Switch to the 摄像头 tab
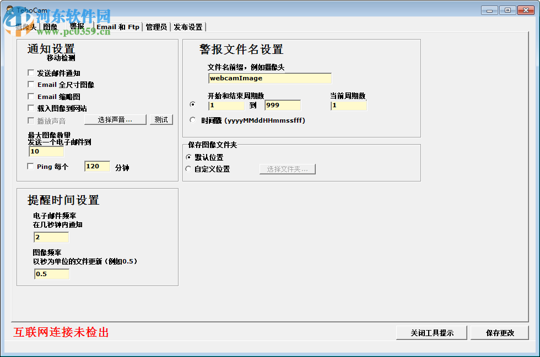Image resolution: width=540 pixels, height=357 pixels. pos(24,26)
